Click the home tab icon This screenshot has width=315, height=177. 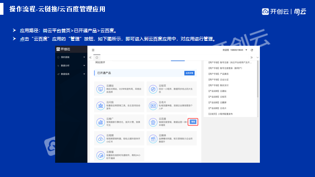[x=97, y=58]
